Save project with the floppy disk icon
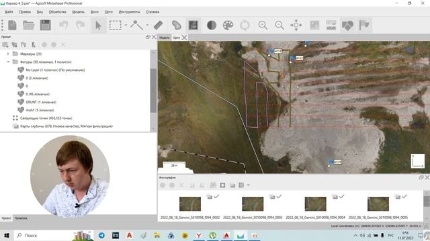Screen dimensions: 430x241 46,25
